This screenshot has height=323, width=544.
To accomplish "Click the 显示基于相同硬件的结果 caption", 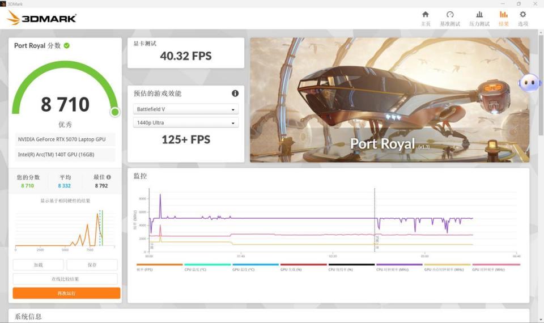I will 65,201.
